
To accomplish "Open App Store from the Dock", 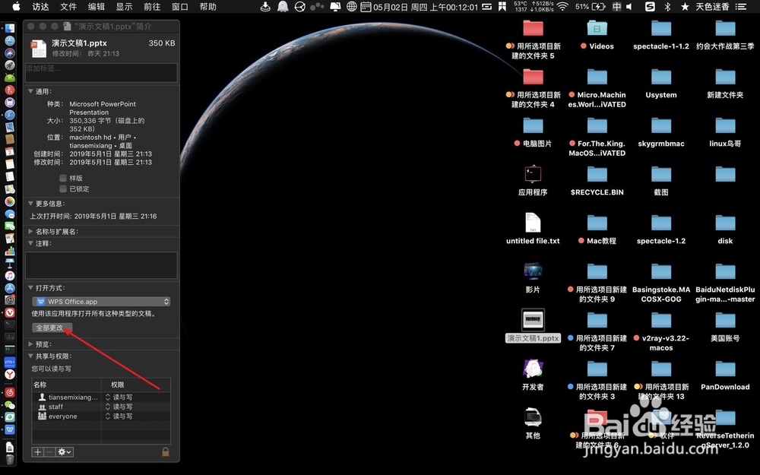I will [x=10, y=288].
